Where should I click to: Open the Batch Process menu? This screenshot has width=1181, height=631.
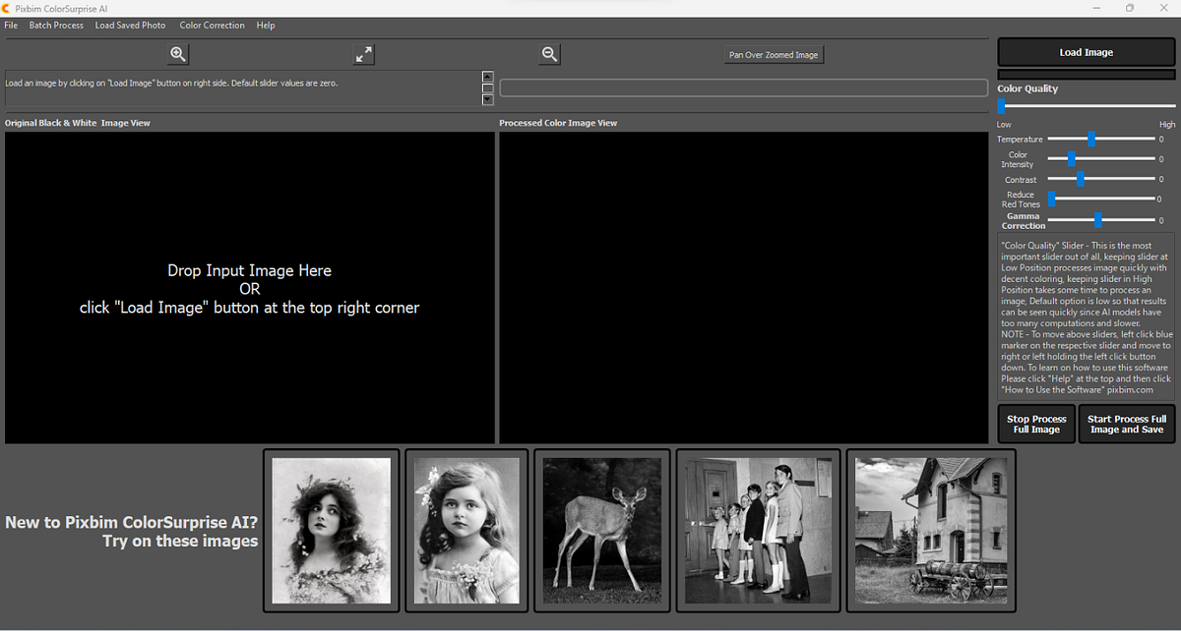pos(56,25)
